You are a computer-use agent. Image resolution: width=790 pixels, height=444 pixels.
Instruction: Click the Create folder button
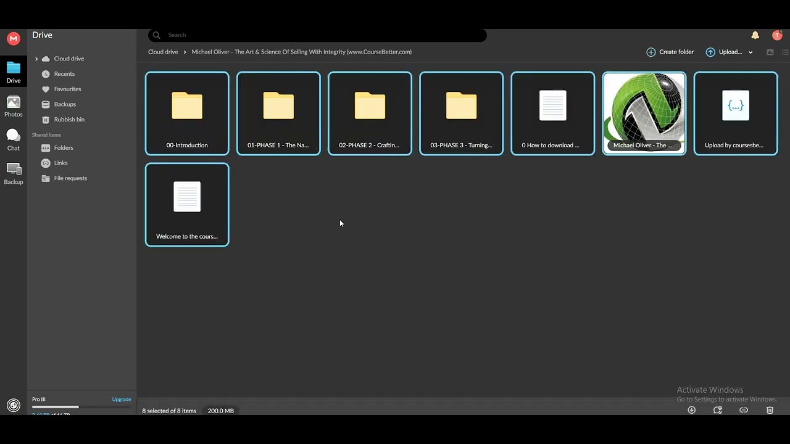pos(670,52)
